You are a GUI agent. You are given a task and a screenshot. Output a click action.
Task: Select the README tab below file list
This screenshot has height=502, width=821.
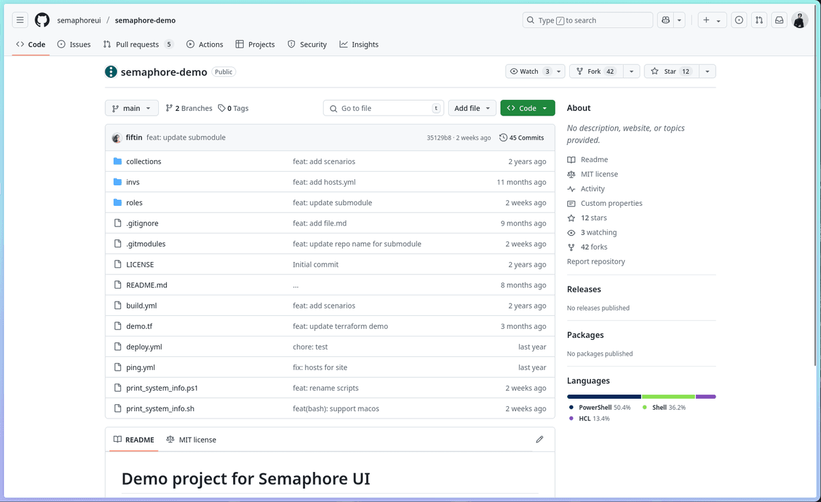134,440
